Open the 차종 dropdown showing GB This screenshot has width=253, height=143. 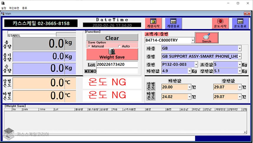coord(239,48)
